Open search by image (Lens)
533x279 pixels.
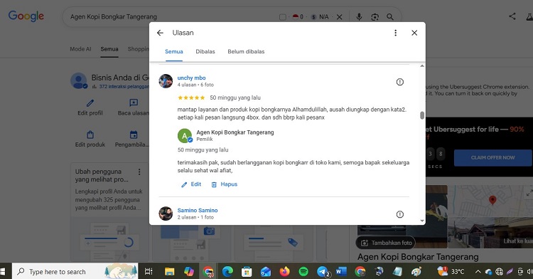[375, 17]
